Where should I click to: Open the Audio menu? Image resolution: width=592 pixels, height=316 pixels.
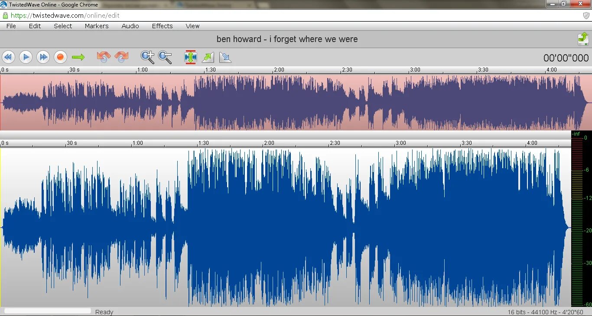click(x=130, y=26)
